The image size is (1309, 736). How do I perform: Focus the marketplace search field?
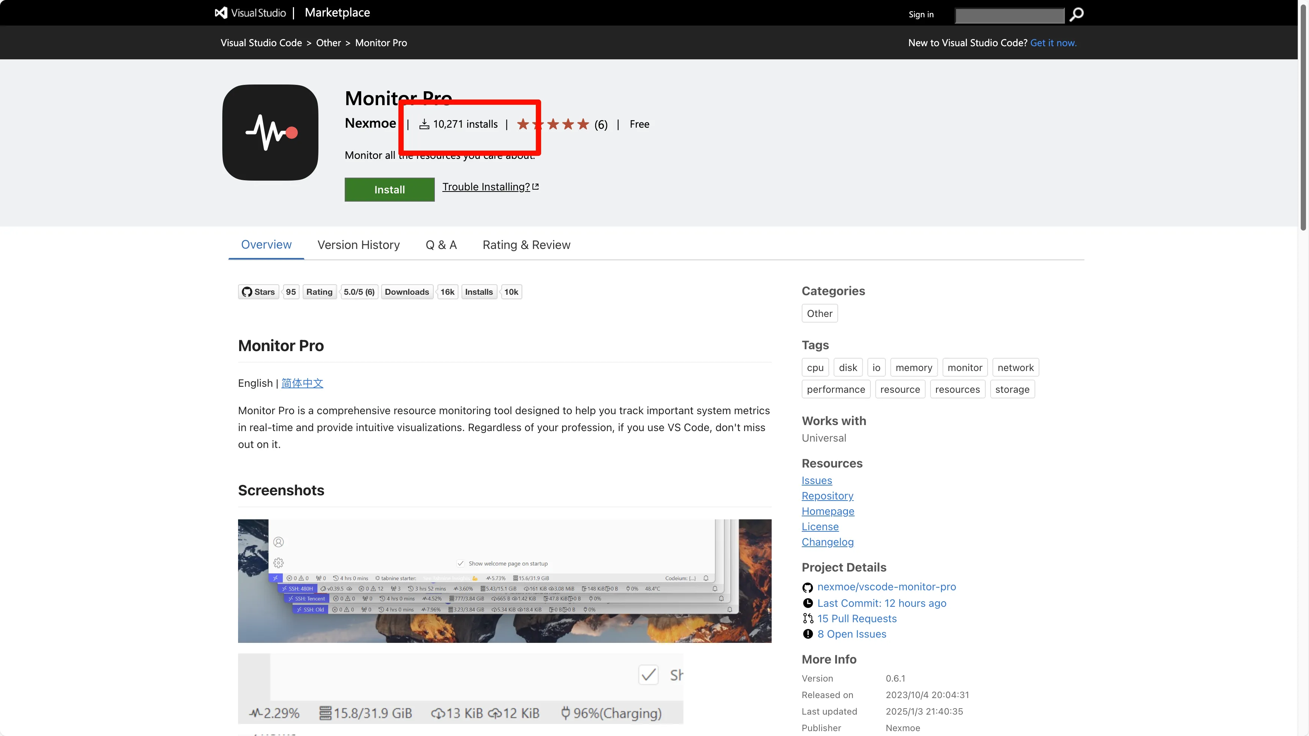(1010, 15)
